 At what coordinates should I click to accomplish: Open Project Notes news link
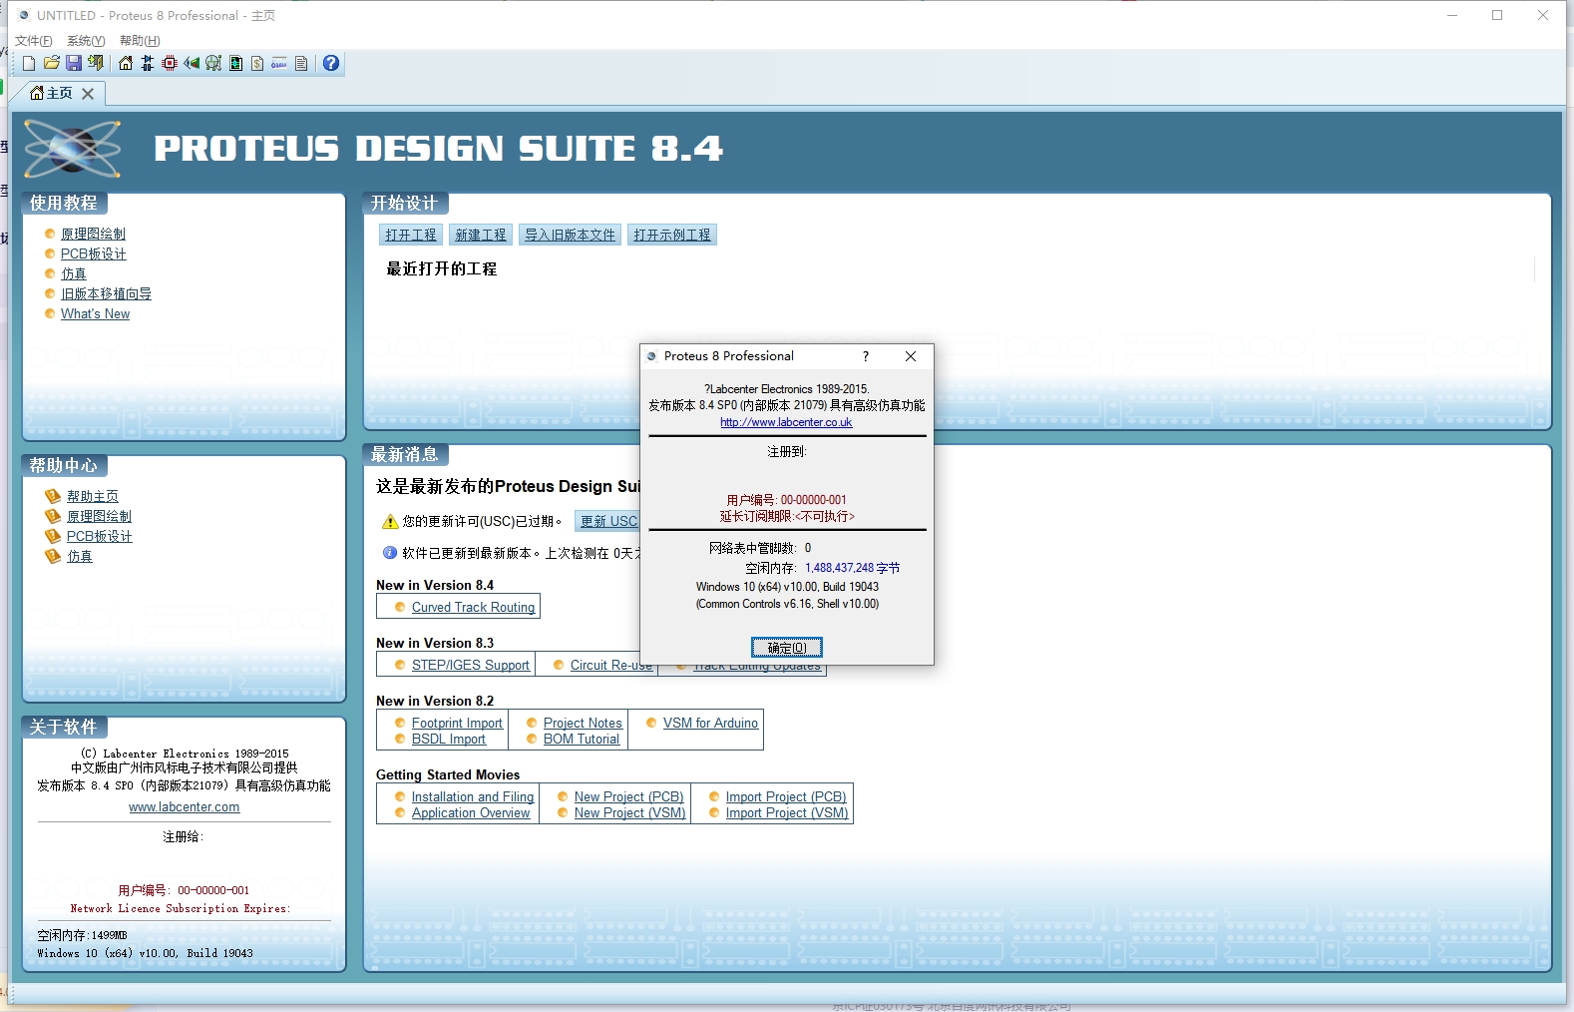click(583, 723)
